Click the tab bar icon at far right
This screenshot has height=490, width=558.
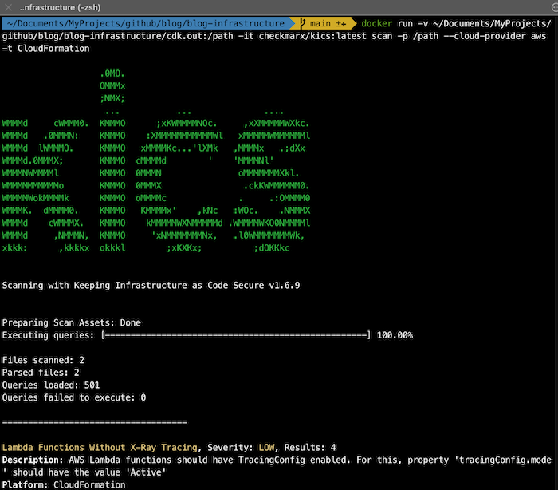(x=555, y=7)
